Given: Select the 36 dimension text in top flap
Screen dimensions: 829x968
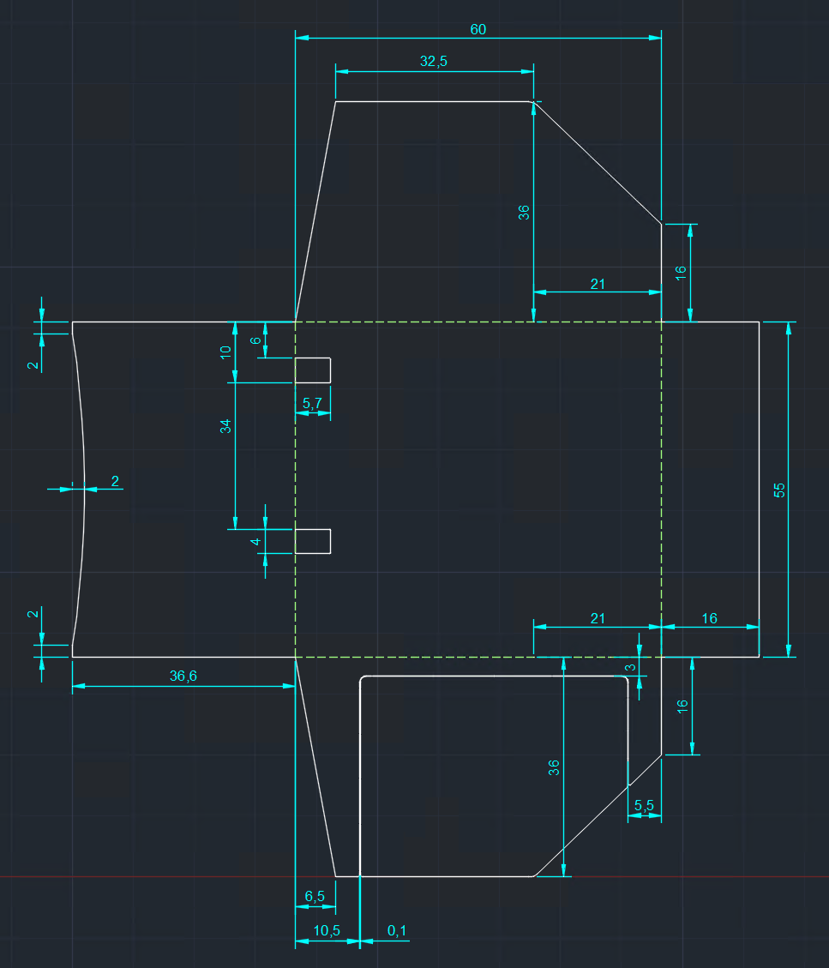Looking at the screenshot, I should (x=524, y=213).
